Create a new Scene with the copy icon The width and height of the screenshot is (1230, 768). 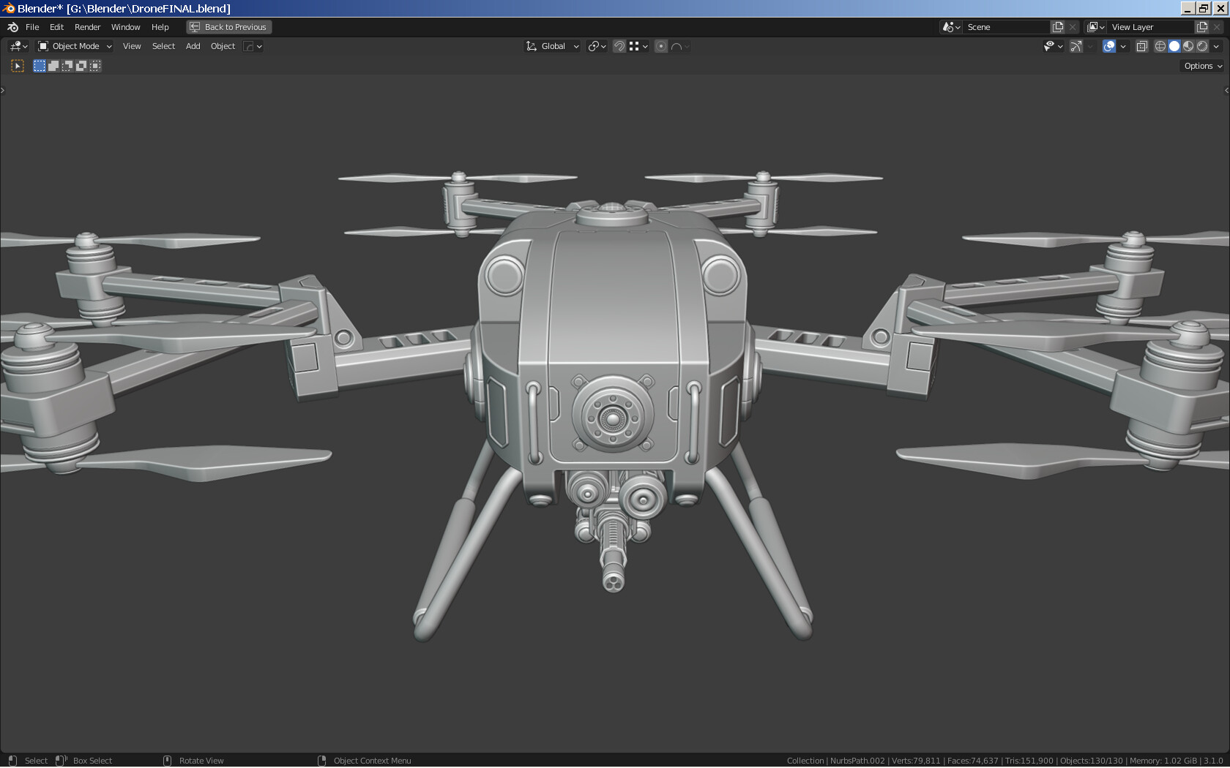[x=1057, y=26]
